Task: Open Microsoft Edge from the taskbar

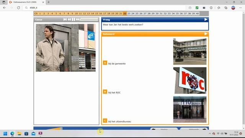Action: click(12, 133)
